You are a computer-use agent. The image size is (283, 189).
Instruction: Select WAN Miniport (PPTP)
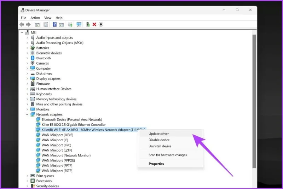coord(57,166)
